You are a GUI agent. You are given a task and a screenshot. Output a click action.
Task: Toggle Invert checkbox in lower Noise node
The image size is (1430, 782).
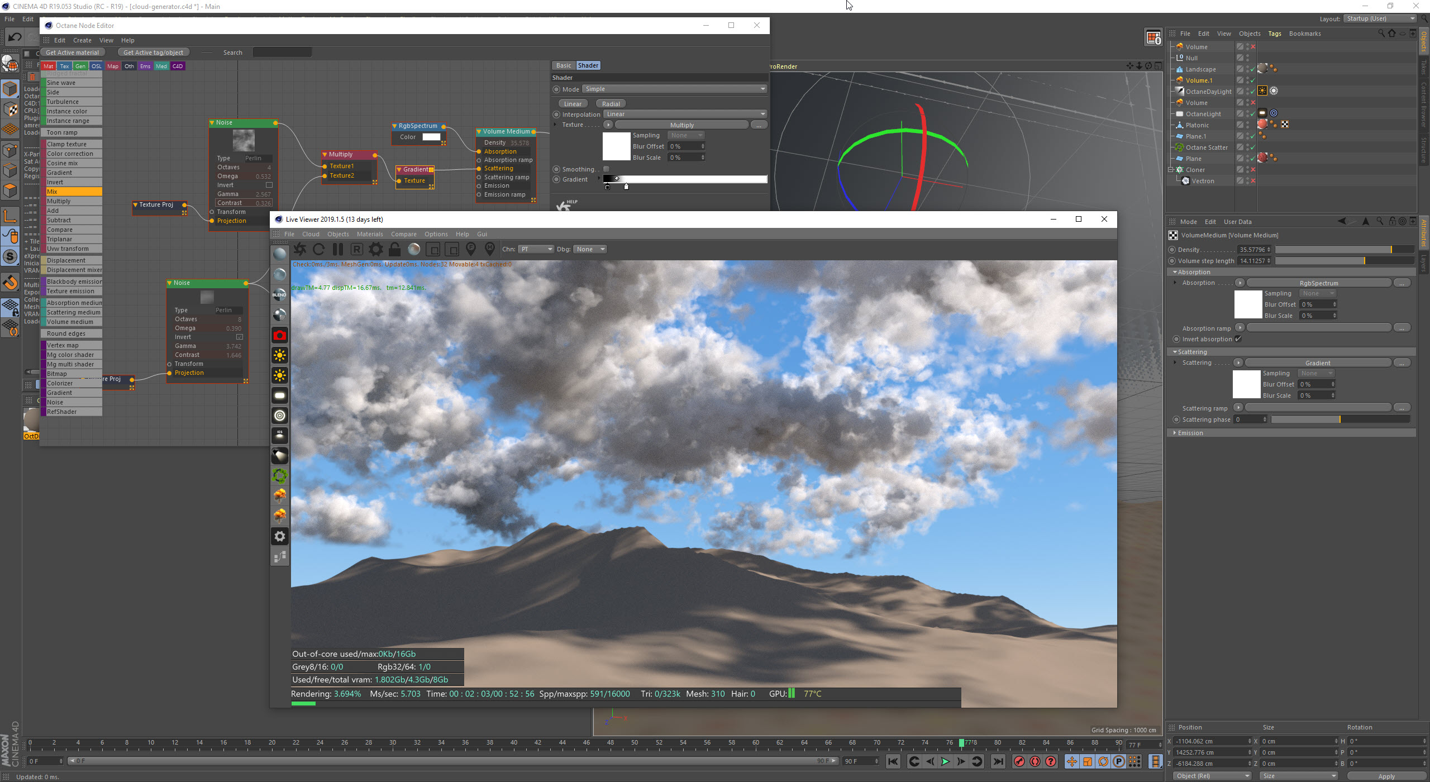point(240,337)
